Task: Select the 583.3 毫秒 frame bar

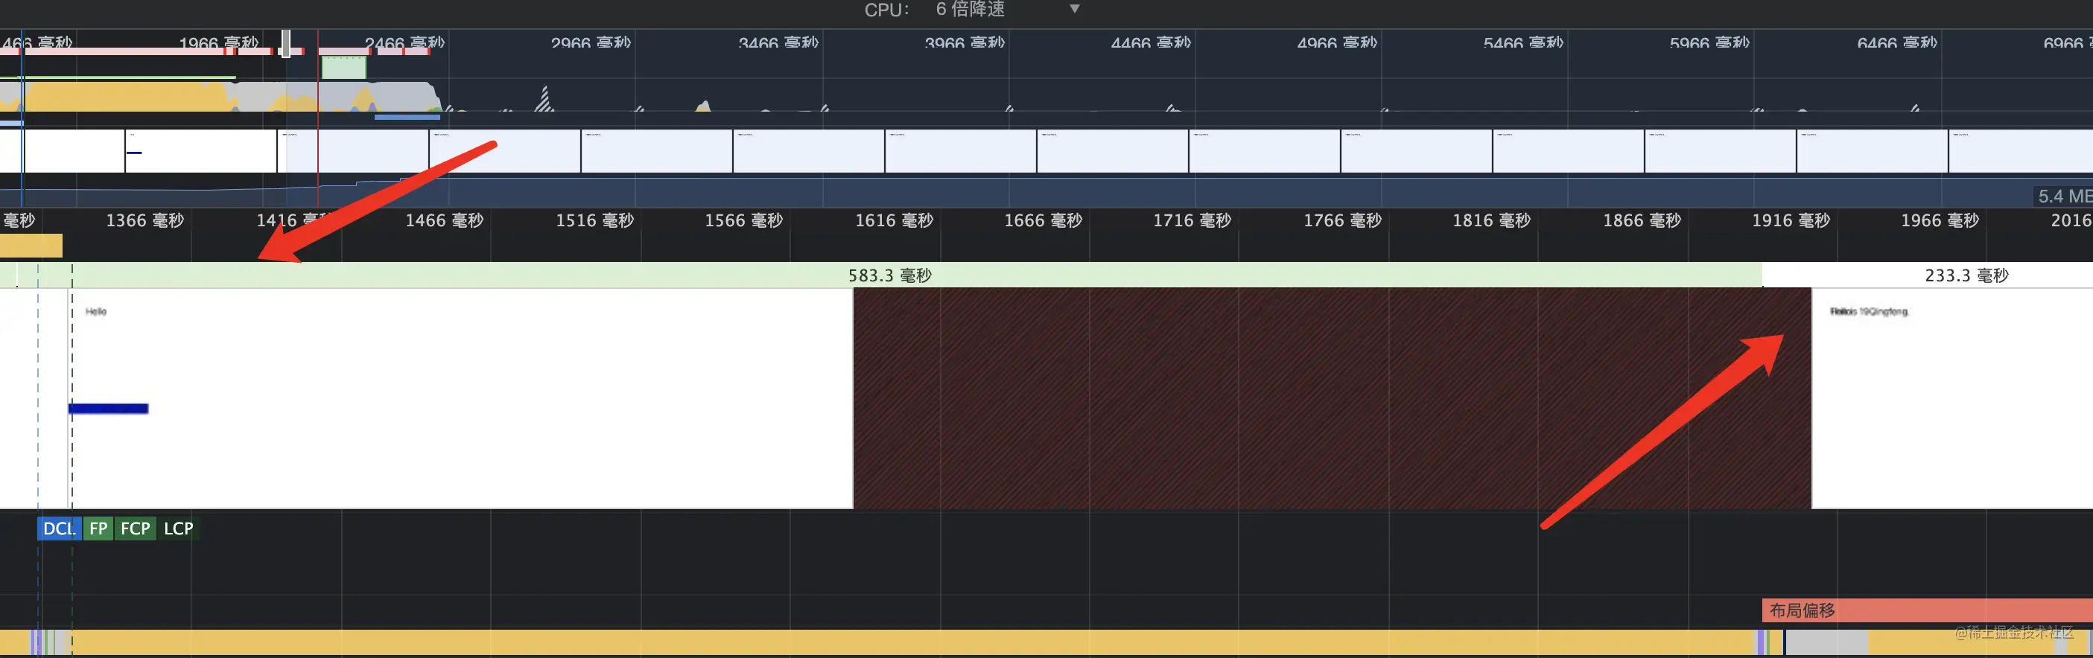Action: [x=889, y=275]
